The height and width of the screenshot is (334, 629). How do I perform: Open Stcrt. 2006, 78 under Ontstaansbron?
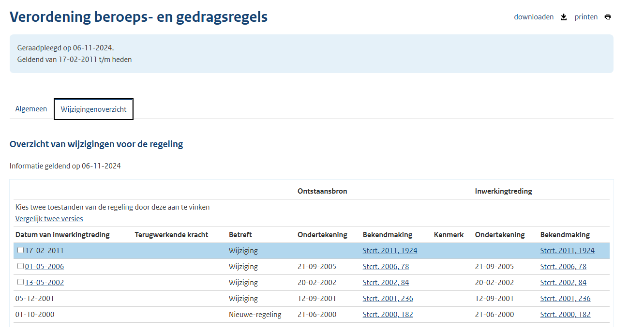(x=386, y=267)
